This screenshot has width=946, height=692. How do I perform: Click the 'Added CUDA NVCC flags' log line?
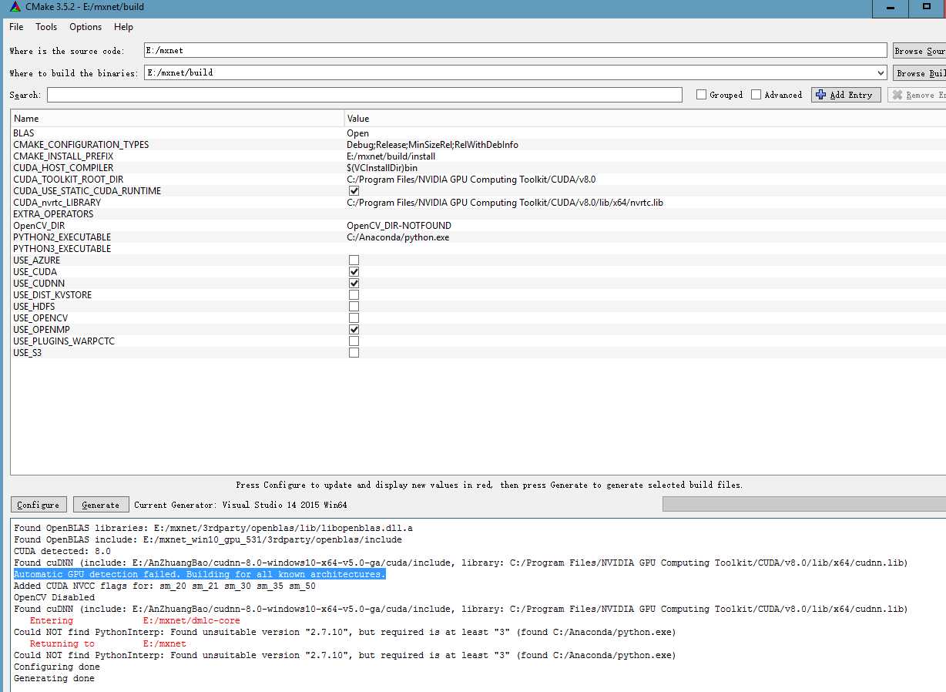pos(165,586)
